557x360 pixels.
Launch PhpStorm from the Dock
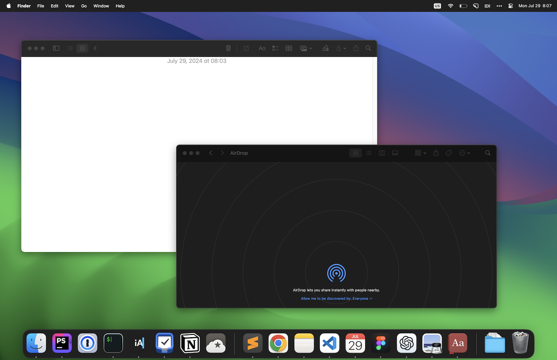click(x=62, y=343)
